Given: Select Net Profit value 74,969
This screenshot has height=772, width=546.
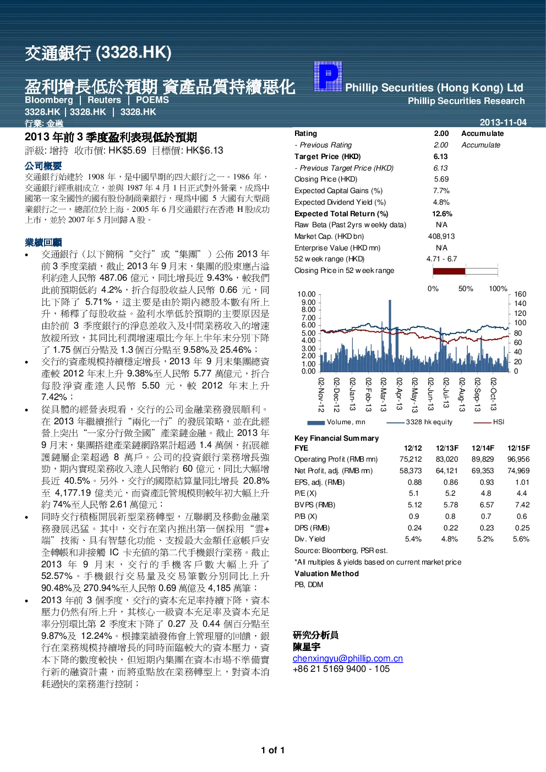Looking at the screenshot, I should tap(518, 471).
